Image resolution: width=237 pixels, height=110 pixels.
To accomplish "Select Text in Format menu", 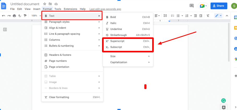I will 72,16.
